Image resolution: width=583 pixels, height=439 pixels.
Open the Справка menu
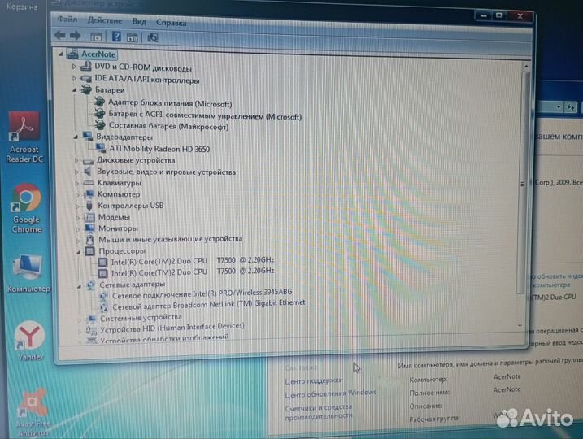171,23
